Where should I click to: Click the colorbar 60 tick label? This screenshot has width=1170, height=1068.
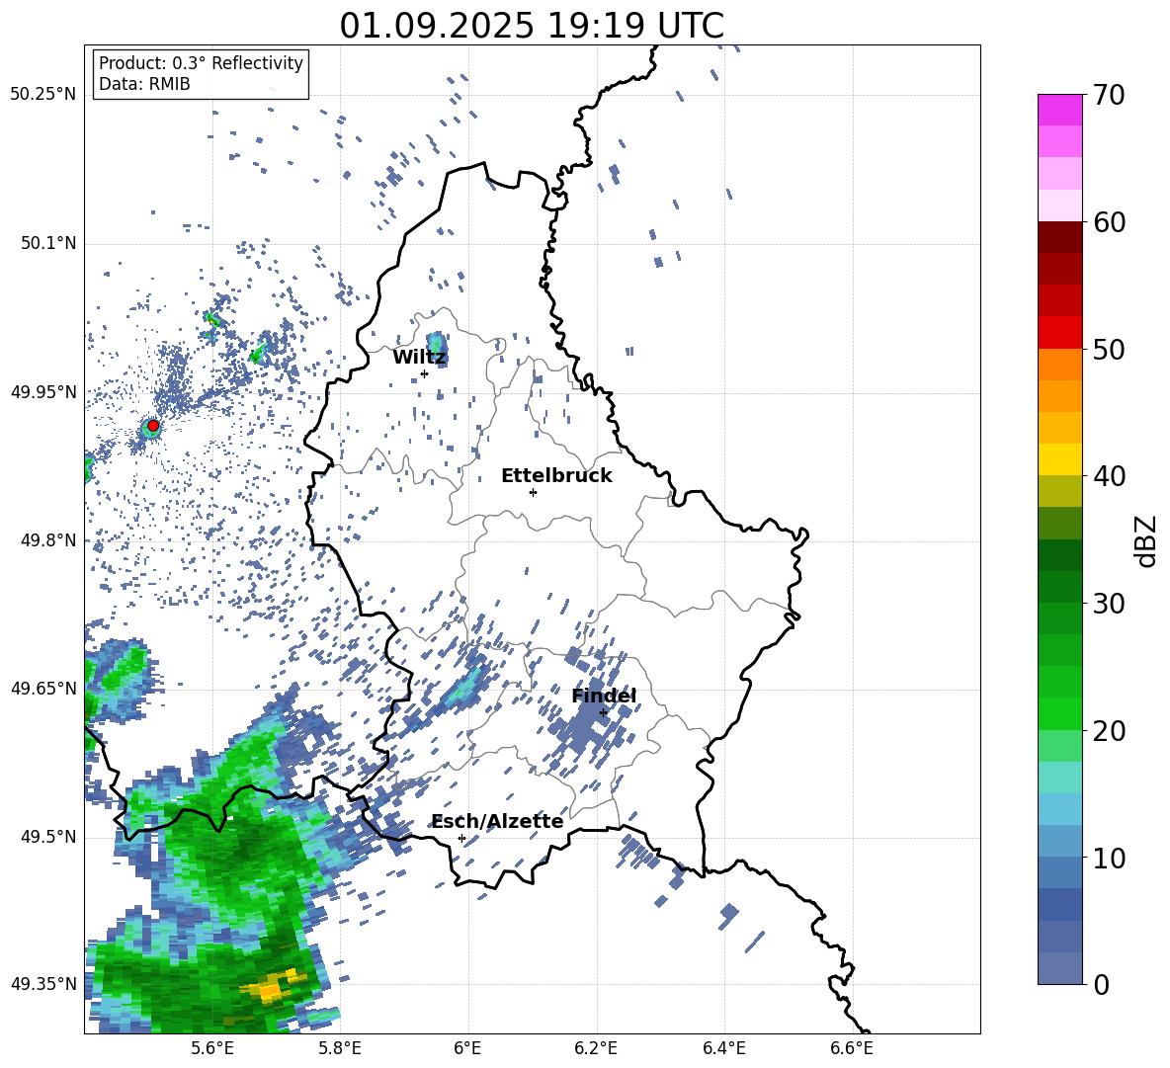pos(1109,222)
